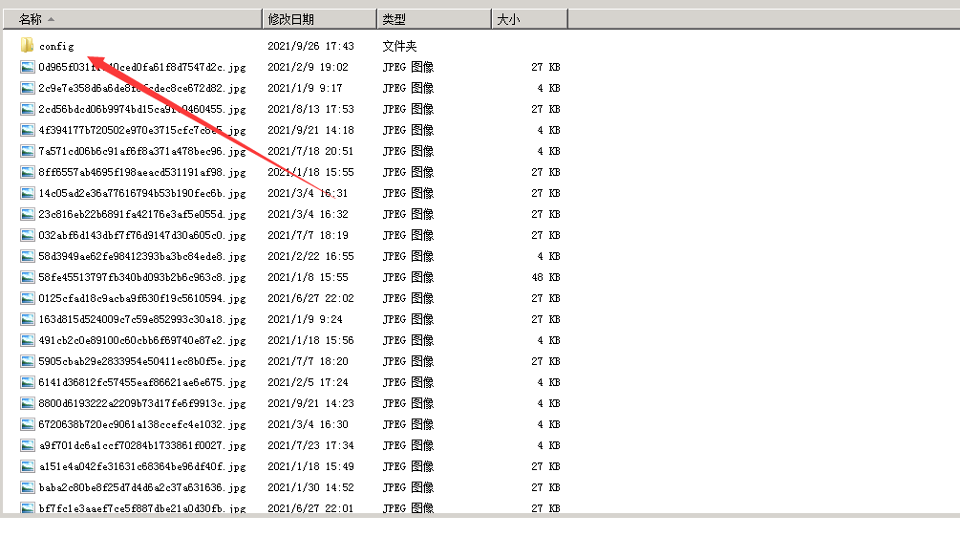Select filename a9f701dc6a1ccf70284b1733861f0027.jpg
This screenshot has width=960, height=537.
142,446
